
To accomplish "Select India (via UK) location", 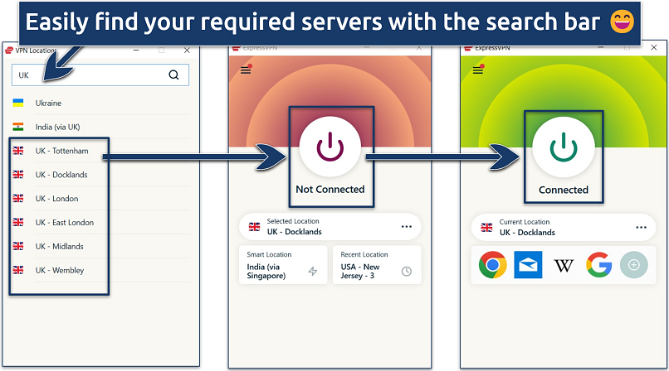I will [x=100, y=127].
